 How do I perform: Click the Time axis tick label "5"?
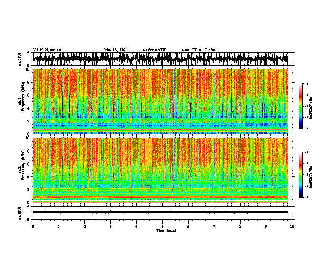162,227
